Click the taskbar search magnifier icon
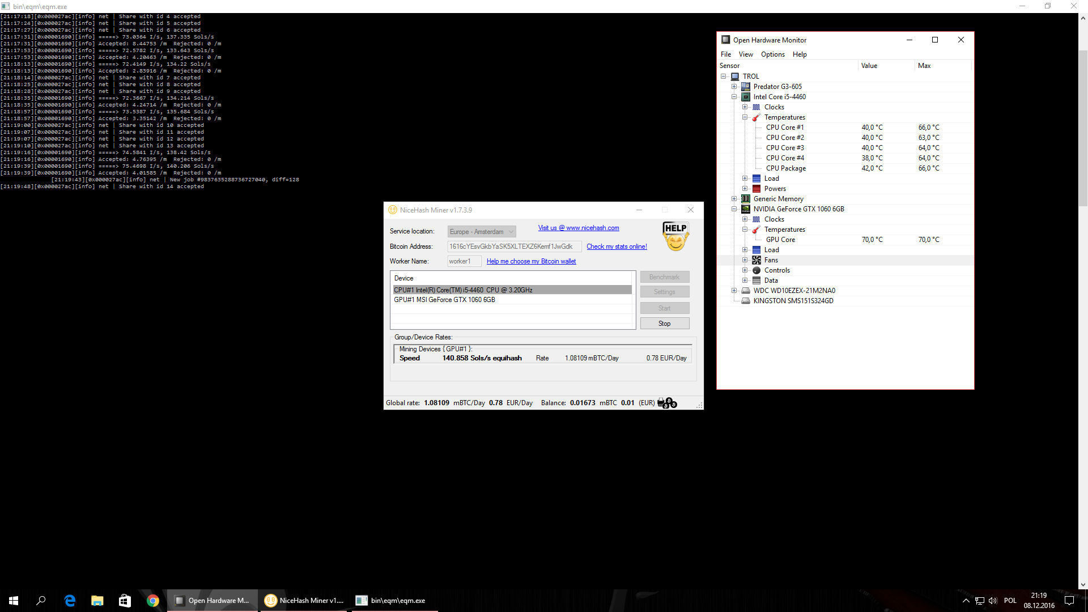The width and height of the screenshot is (1088, 612). pos(41,601)
